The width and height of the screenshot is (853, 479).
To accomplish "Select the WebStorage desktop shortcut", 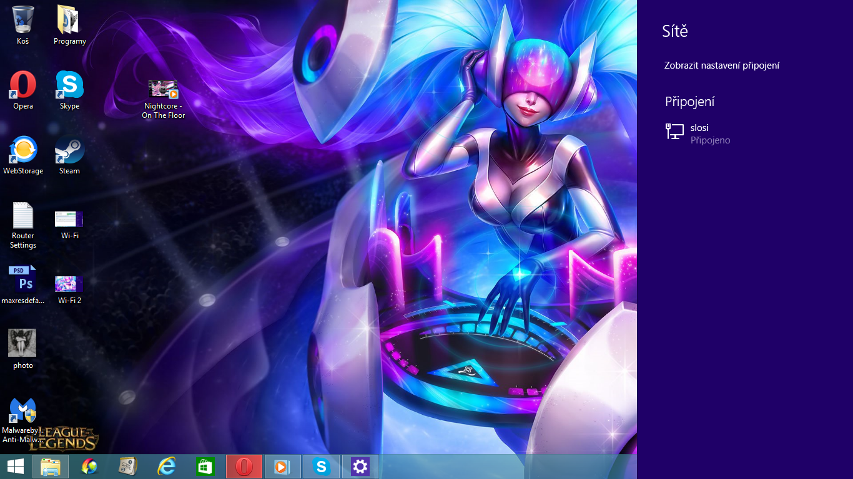I will pyautogui.click(x=23, y=155).
